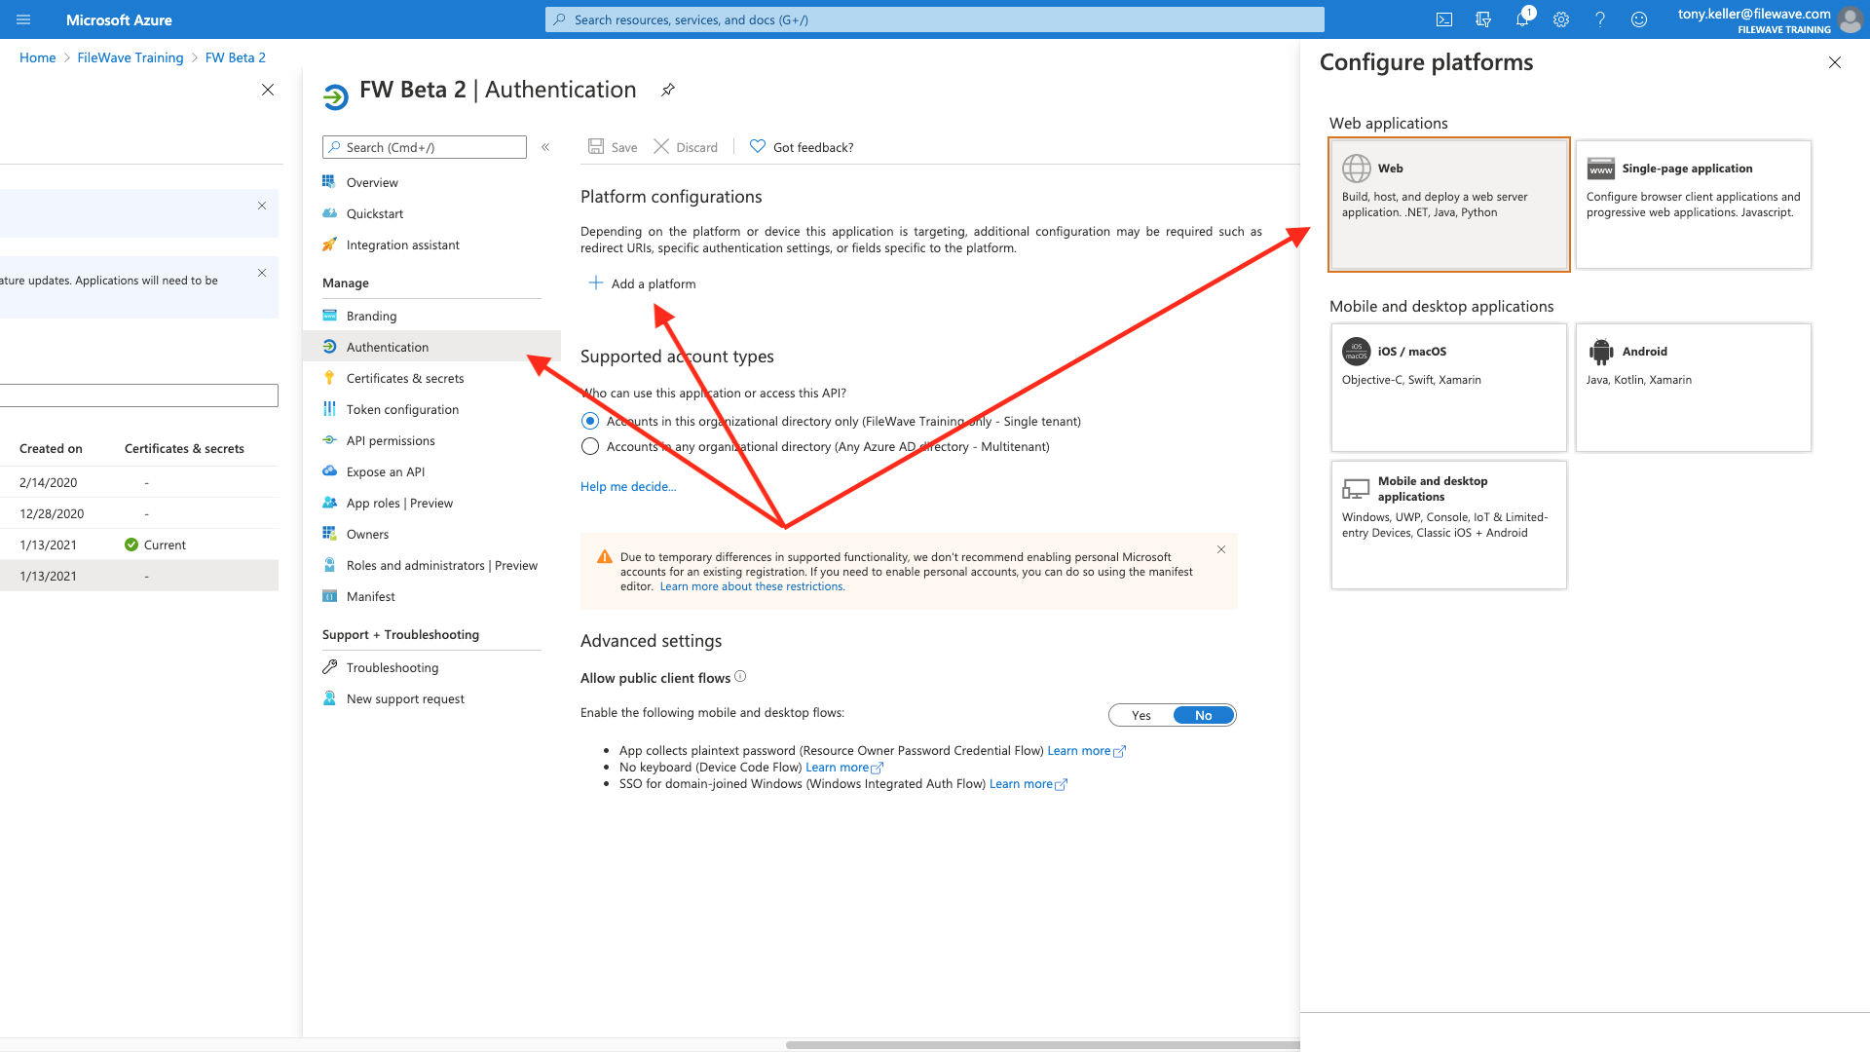Collapse the side menu with the double chevron
This screenshot has width=1870, height=1052.
point(545,147)
